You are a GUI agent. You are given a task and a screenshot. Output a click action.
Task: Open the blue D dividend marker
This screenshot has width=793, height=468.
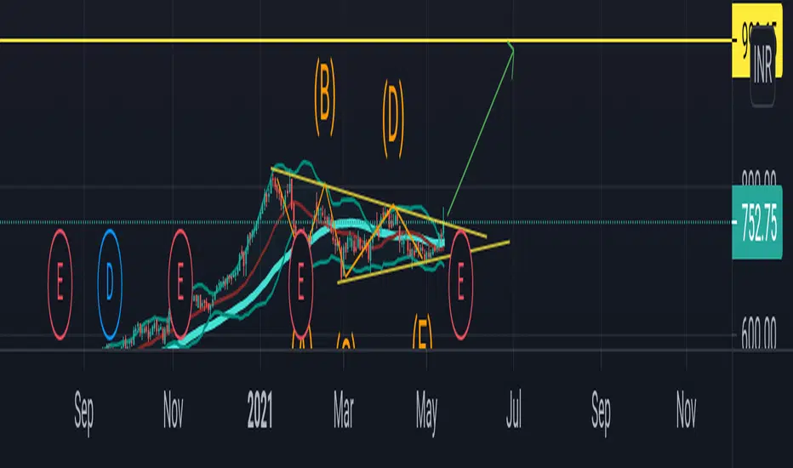coord(110,284)
